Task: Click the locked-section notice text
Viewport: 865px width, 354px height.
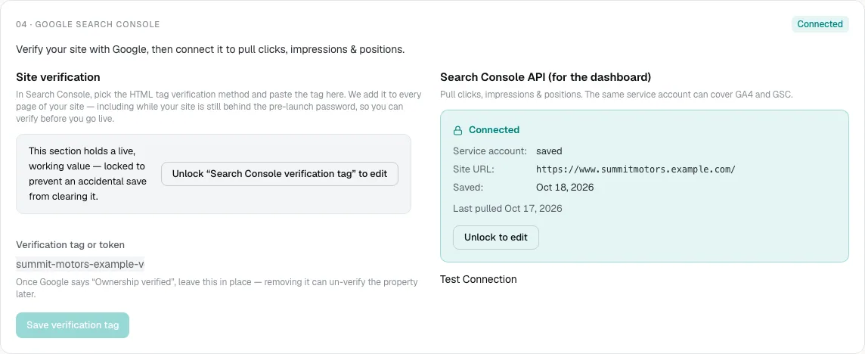Action: [x=88, y=174]
